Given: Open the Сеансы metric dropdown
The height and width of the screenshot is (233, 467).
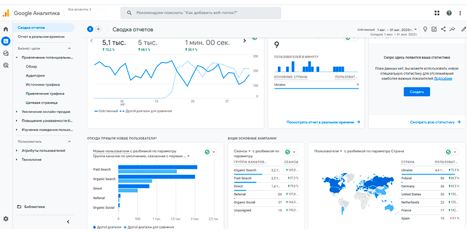Looking at the screenshot, I should (242, 151).
